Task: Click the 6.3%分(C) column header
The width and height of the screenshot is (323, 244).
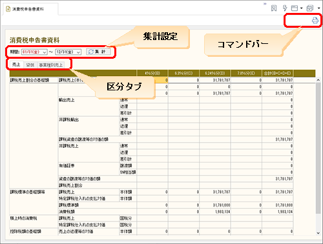Action: [183, 73]
